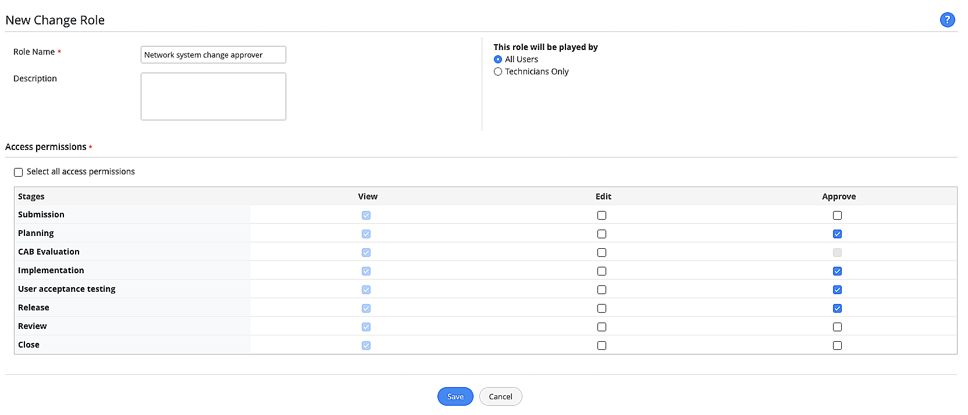The width and height of the screenshot is (968, 415).
Task: Enable Edit permission for Planning stage
Action: 602,234
